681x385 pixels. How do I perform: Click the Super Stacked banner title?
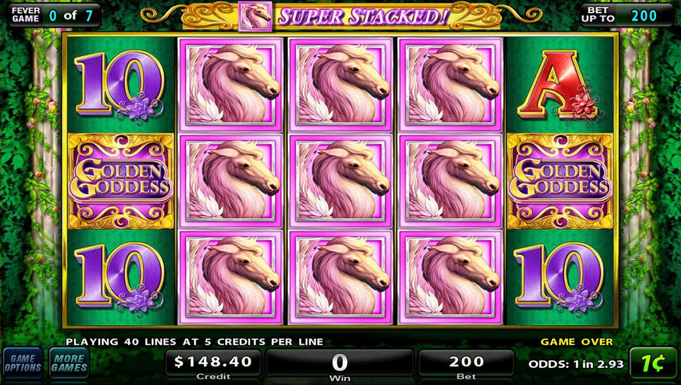[x=363, y=17]
